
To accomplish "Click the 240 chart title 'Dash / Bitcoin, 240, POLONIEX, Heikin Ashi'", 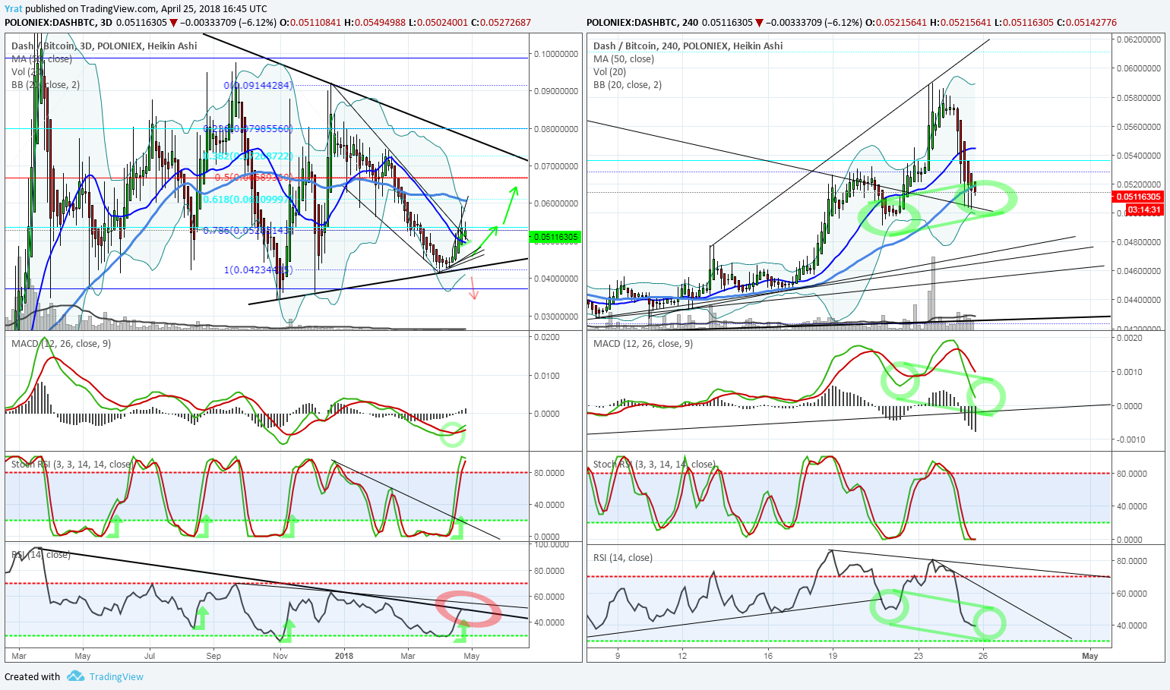I will click(x=688, y=46).
